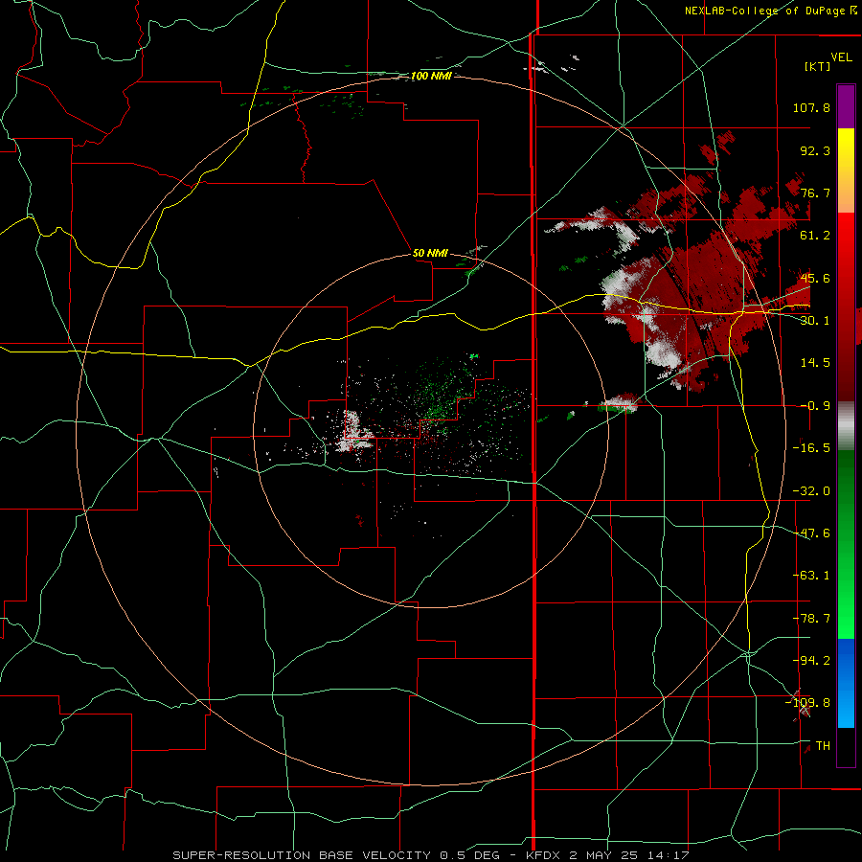Click the -94.2 legend value
Image resolution: width=862 pixels, height=862 pixels.
click(811, 661)
